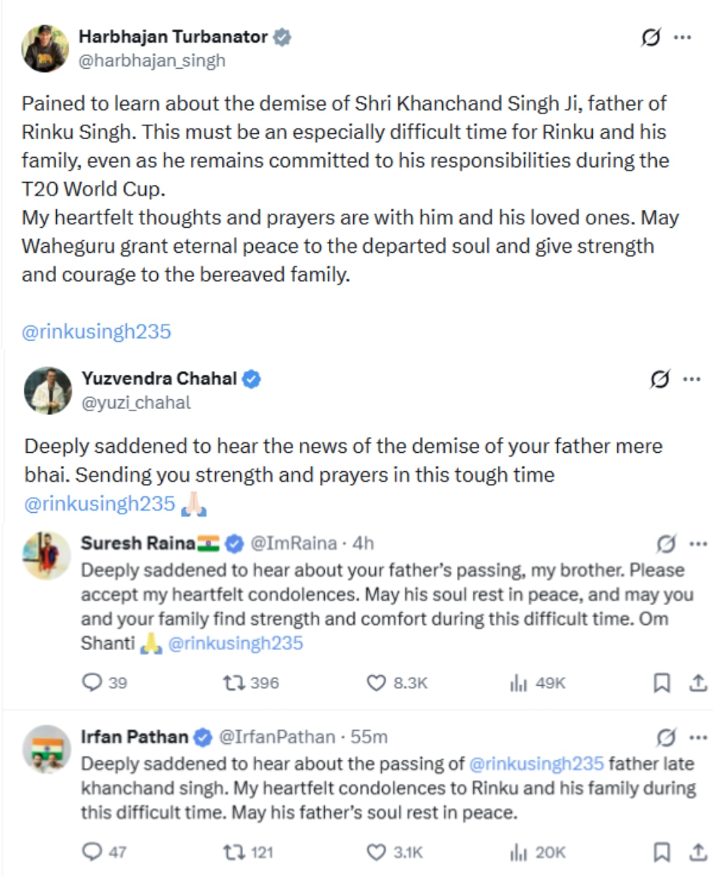Repost Suresh Raina's tweet
713x891 pixels.
tap(234, 682)
